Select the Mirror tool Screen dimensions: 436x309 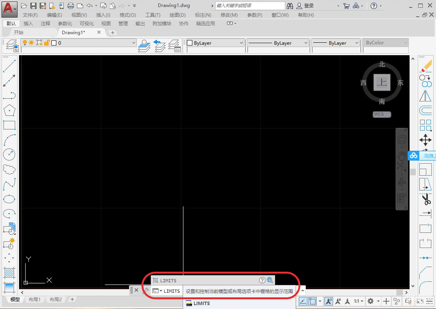426,96
